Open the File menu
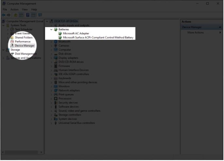 [5, 9]
